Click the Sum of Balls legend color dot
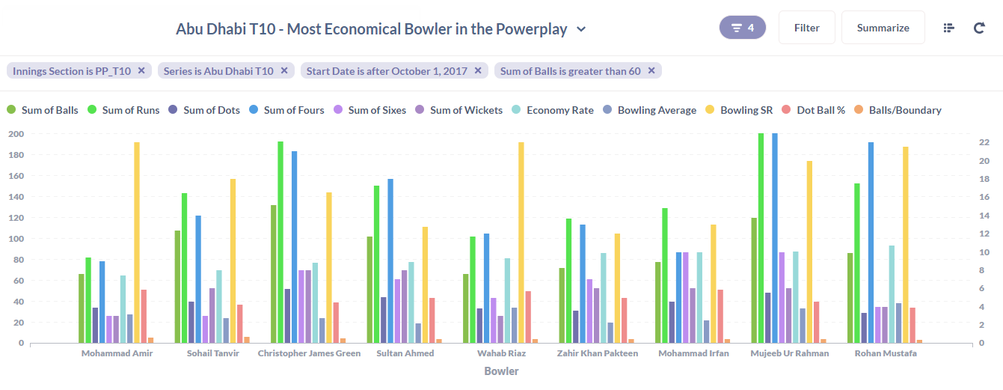1003x390 pixels. coord(11,110)
